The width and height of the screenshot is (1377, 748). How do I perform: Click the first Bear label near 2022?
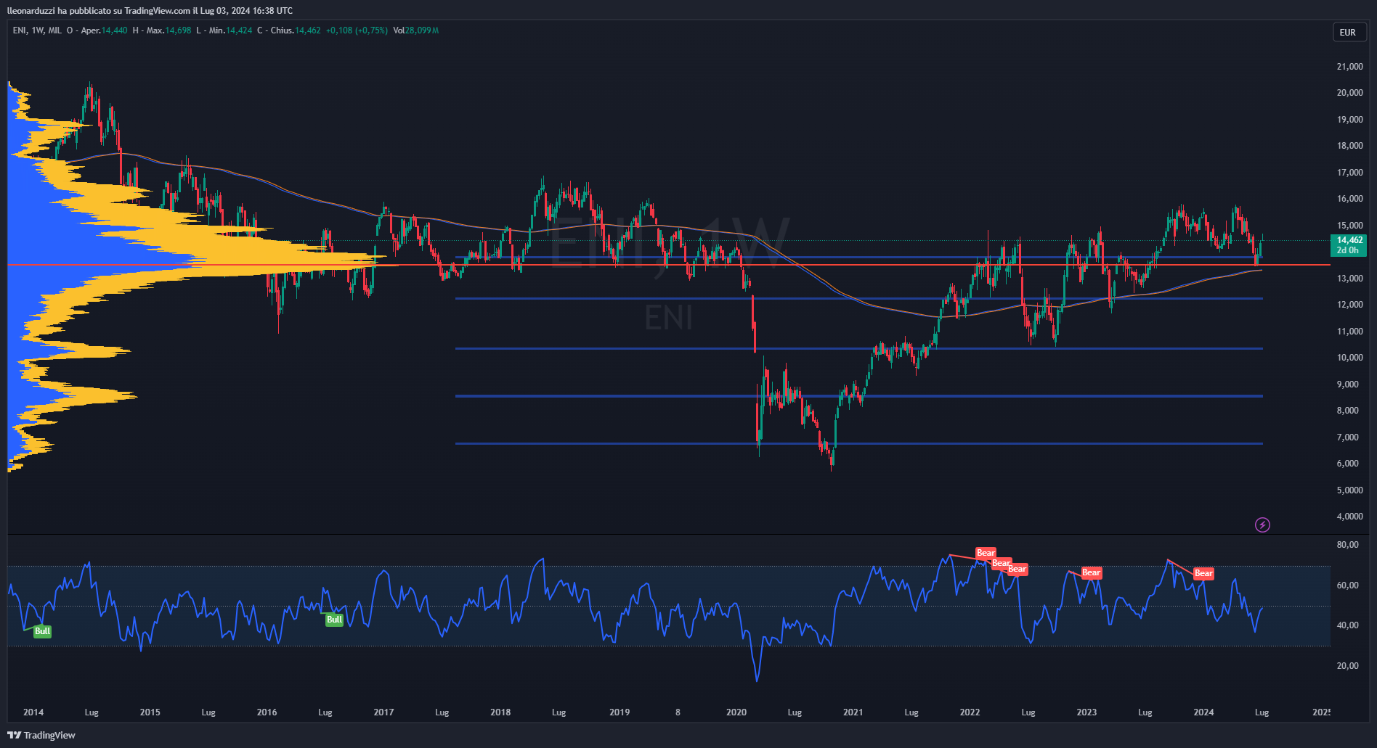[986, 553]
